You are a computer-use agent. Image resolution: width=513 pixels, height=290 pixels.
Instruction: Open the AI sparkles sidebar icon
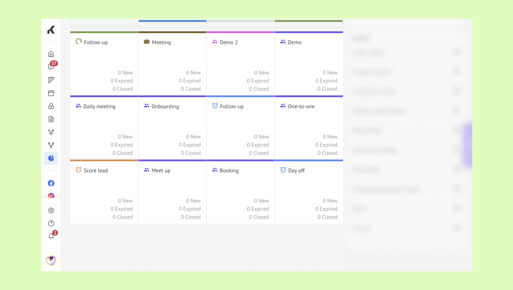pyautogui.click(x=51, y=132)
